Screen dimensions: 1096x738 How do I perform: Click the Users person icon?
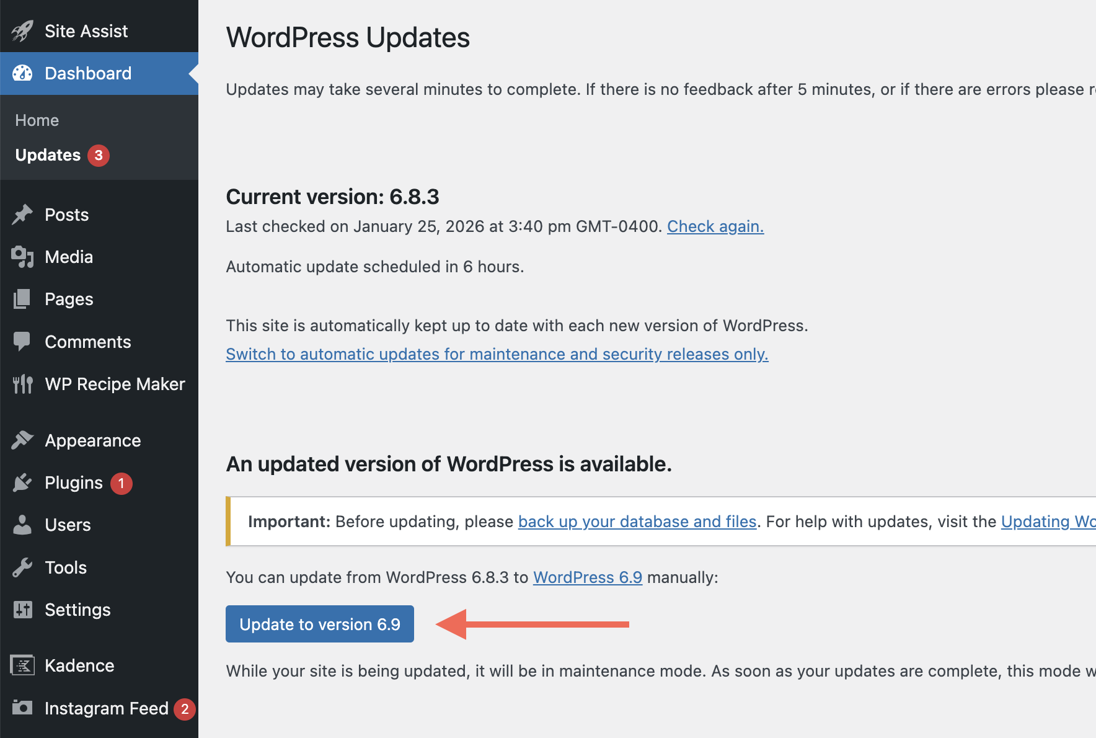[22, 525]
